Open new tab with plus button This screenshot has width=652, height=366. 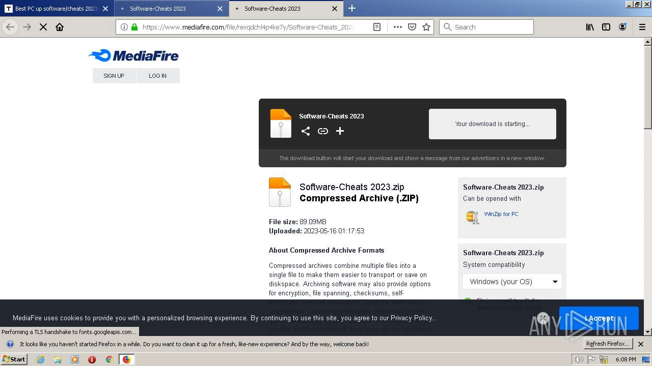352,8
